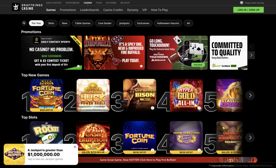
Task: Expand the Important Information panel
Action: click(222, 165)
